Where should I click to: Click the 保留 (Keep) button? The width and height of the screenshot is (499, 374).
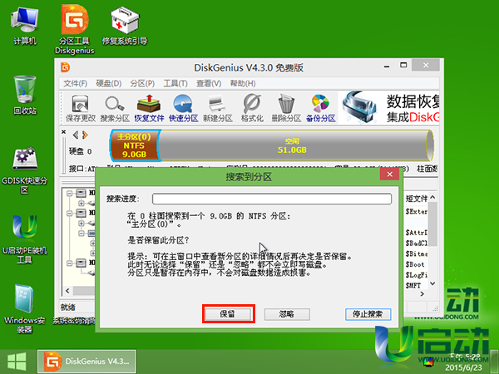[228, 314]
